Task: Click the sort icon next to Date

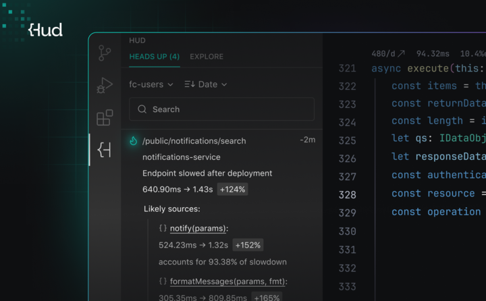Action: pos(190,84)
